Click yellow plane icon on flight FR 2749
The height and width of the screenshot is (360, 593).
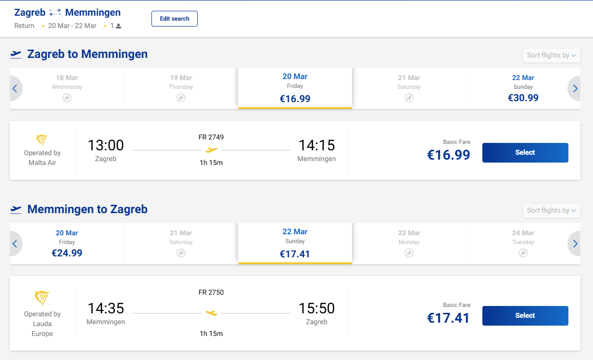point(211,150)
